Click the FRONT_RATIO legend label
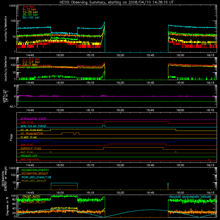The height and width of the screenshot is (220, 220). click(31, 197)
